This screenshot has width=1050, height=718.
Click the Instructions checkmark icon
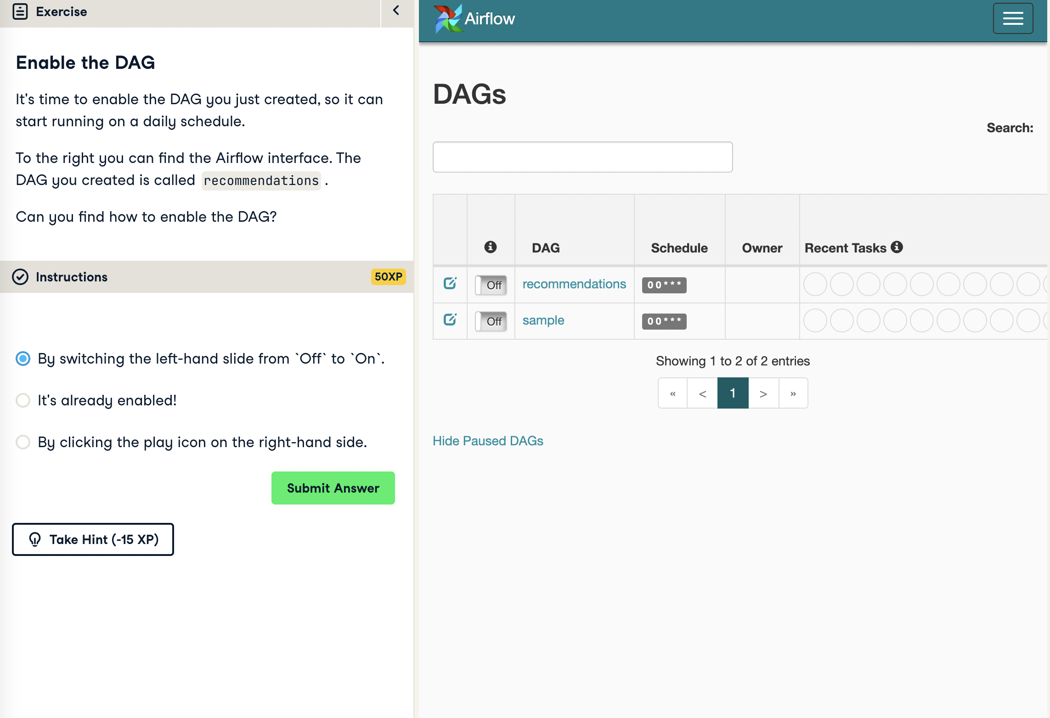20,277
